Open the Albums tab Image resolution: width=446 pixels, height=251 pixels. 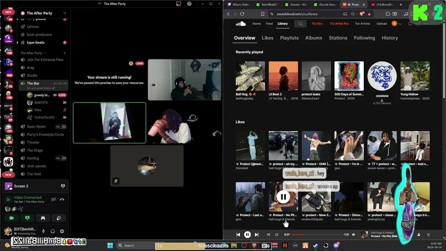click(x=314, y=38)
